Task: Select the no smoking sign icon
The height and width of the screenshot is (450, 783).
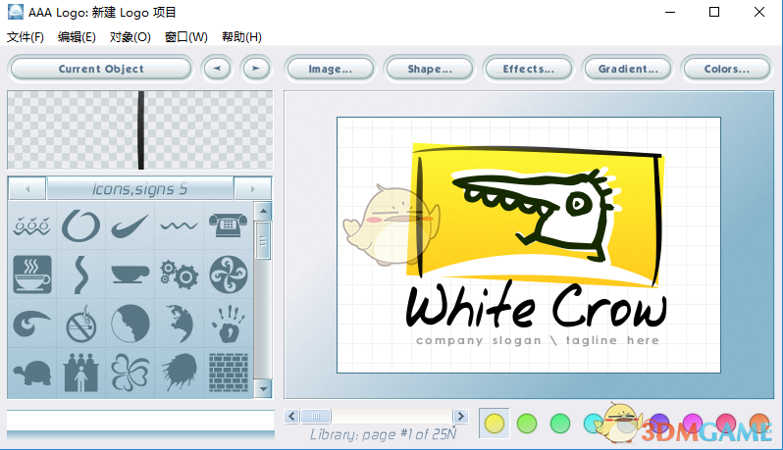Action: (x=80, y=324)
